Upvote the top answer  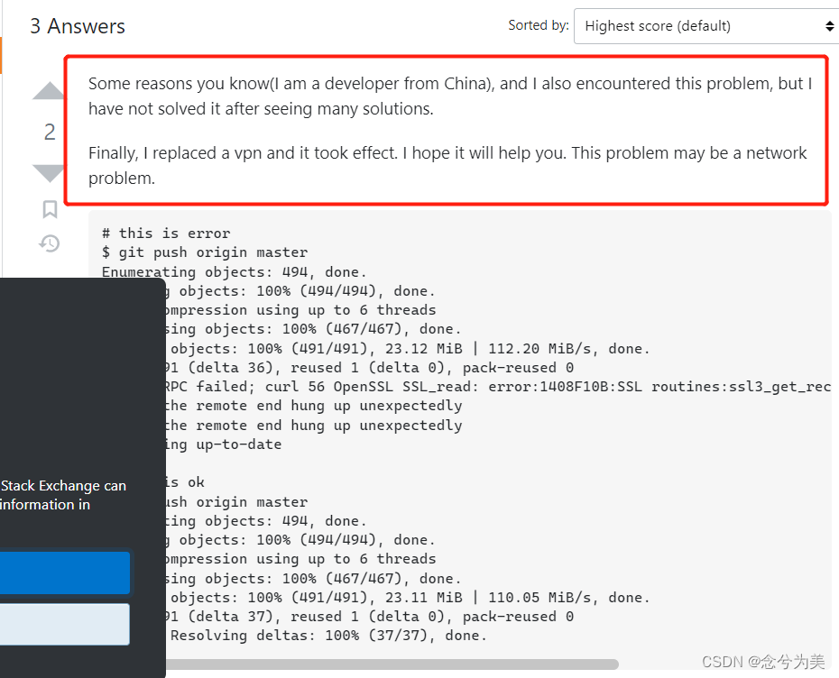click(49, 91)
